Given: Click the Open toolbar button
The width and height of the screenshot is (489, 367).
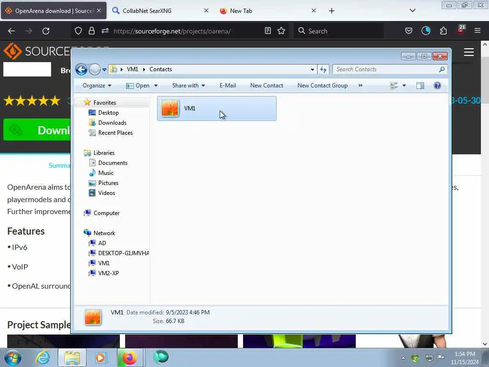Looking at the screenshot, I should coord(138,86).
